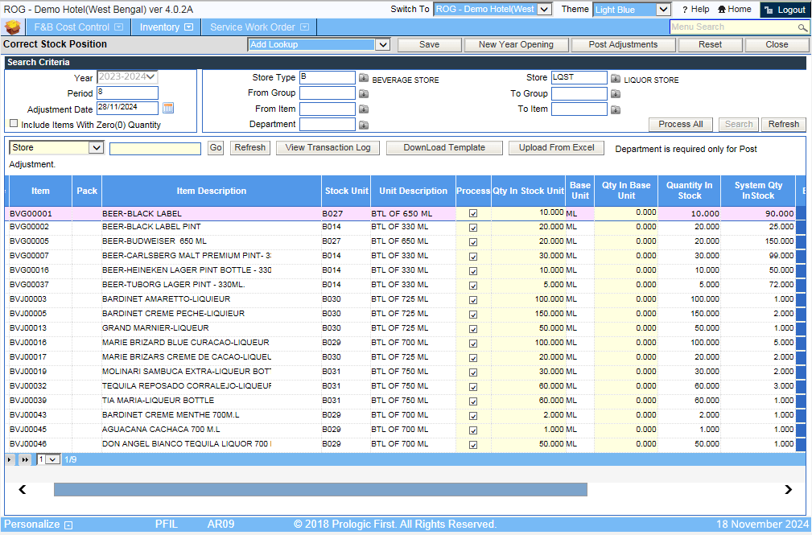Open the From Item lookup icon
The image size is (812, 535).
tap(364, 109)
